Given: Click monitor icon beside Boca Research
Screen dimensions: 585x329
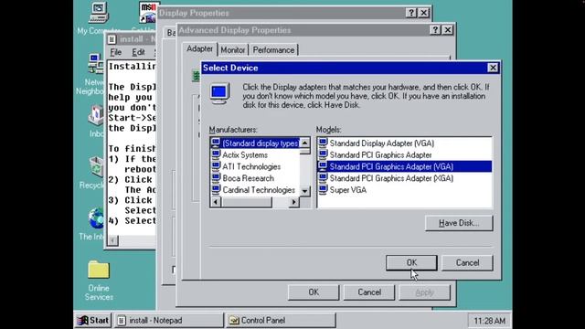Looking at the screenshot, I should tap(216, 177).
